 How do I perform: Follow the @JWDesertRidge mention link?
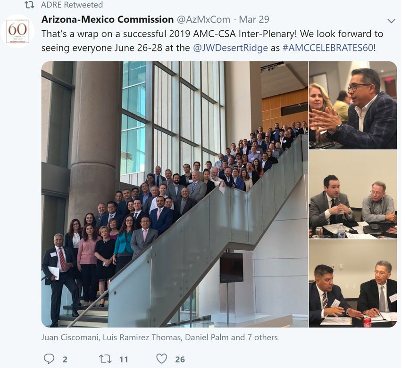(x=230, y=48)
